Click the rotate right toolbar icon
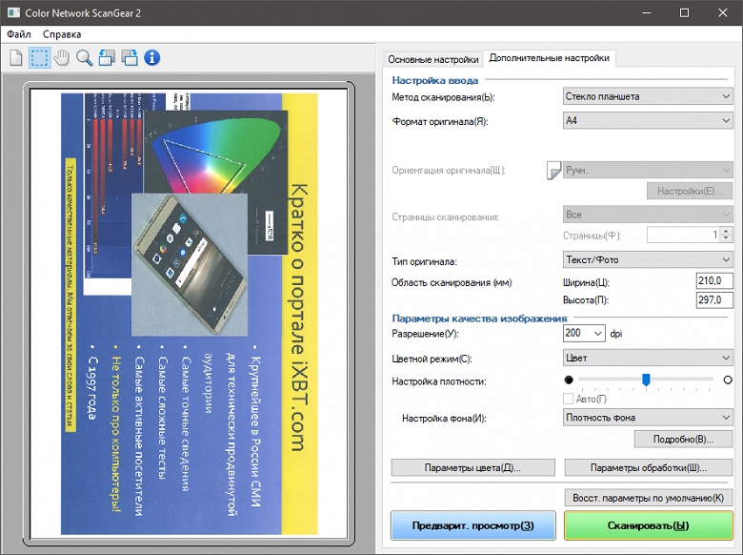Image resolution: width=743 pixels, height=555 pixels. click(130, 58)
